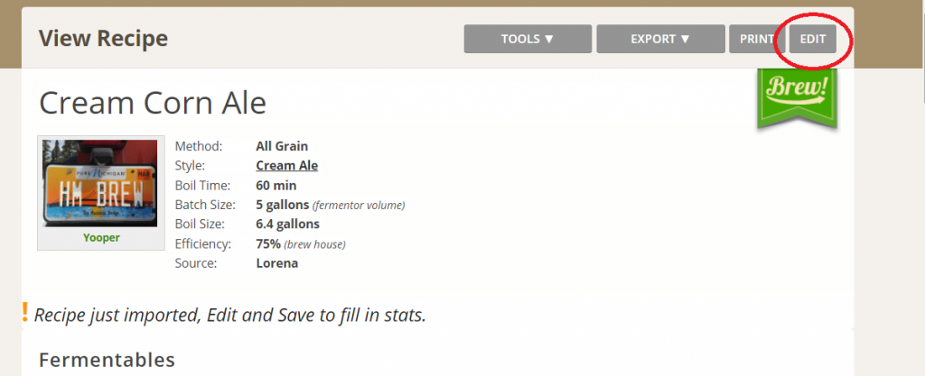This screenshot has width=925, height=376.
Task: Click the 75% efficiency value
Action: (x=268, y=243)
